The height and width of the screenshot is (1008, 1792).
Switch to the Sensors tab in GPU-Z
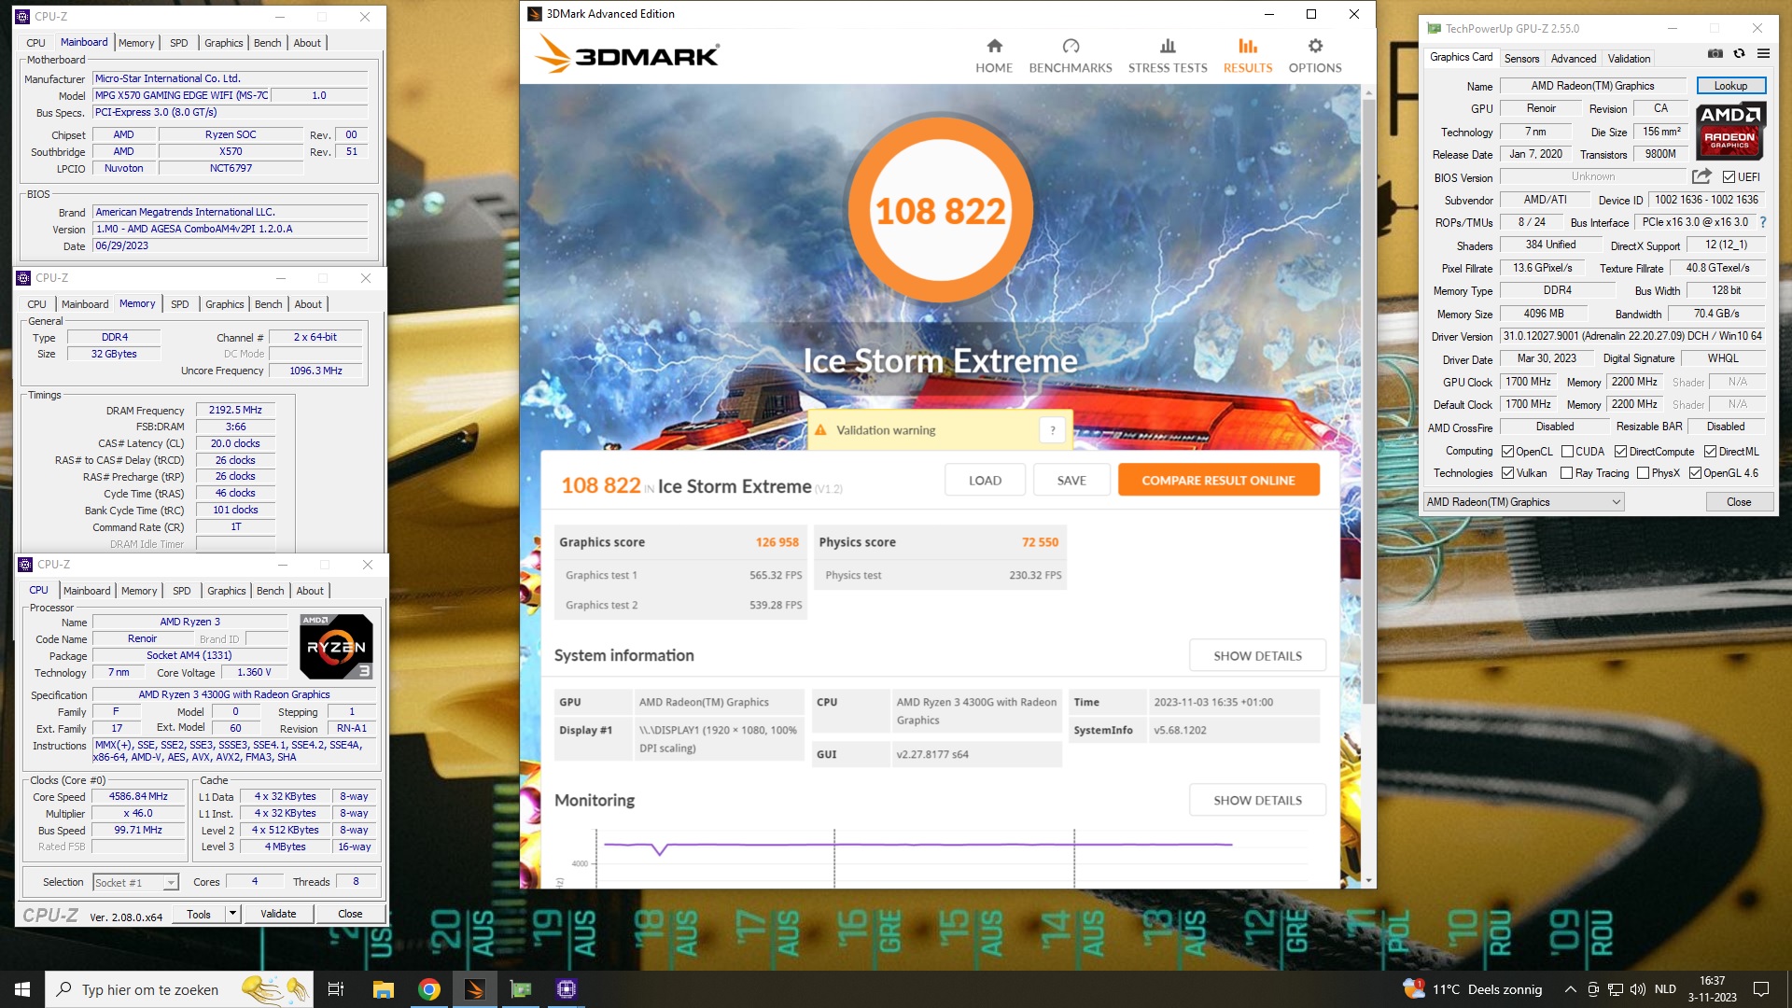pyautogui.click(x=1521, y=58)
